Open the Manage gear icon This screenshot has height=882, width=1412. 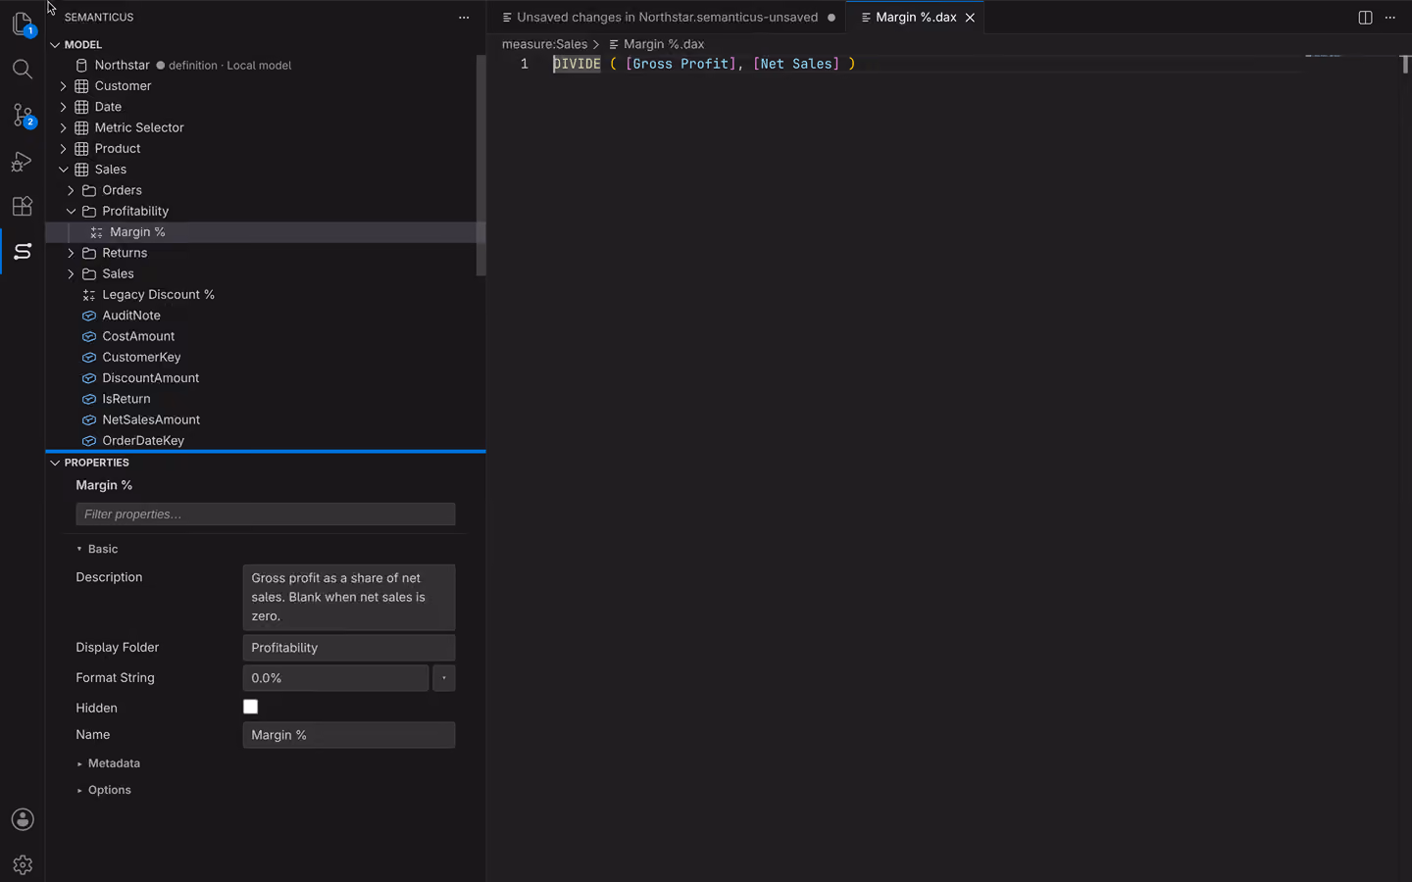point(23,865)
